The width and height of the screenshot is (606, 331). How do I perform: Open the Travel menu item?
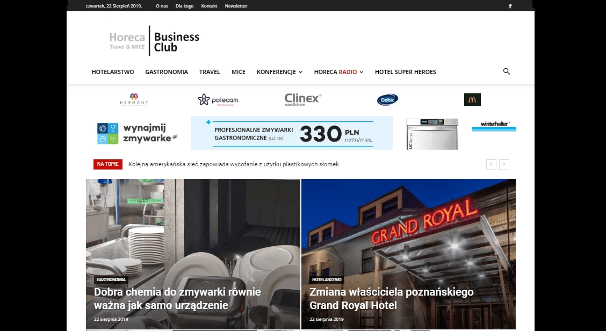210,72
